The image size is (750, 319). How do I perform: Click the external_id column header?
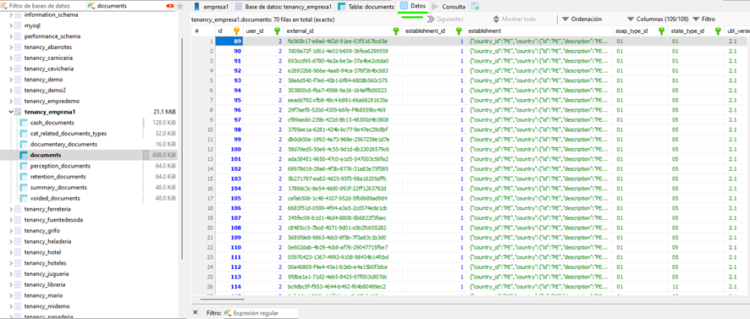343,31
